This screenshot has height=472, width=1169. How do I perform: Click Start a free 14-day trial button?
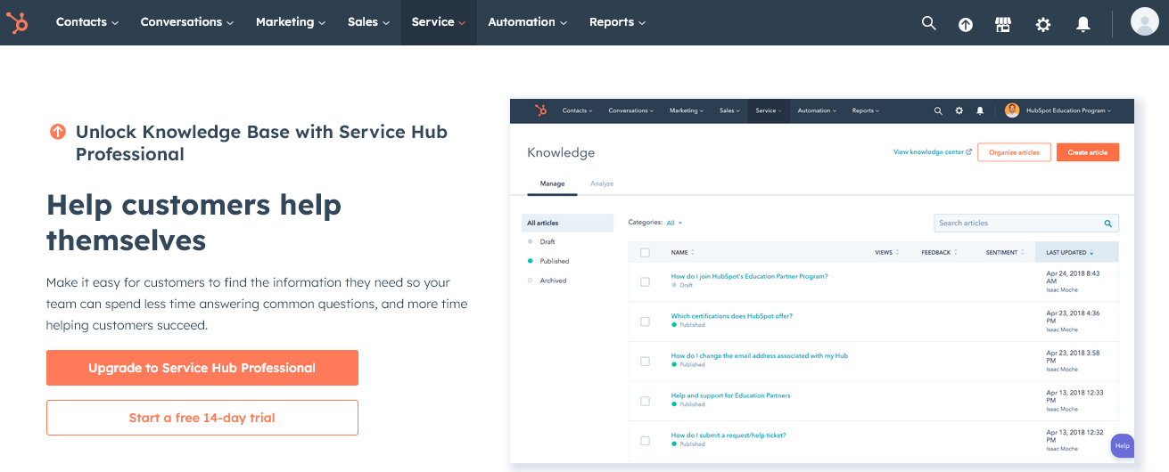(x=202, y=418)
